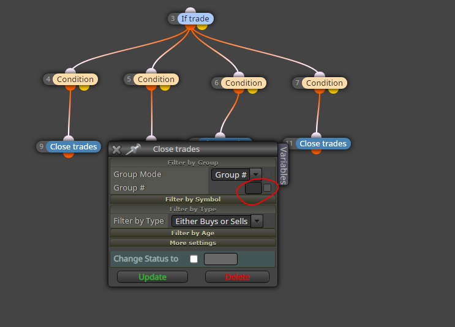
Task: Collapse the Filter by Type section header
Action: (193, 209)
